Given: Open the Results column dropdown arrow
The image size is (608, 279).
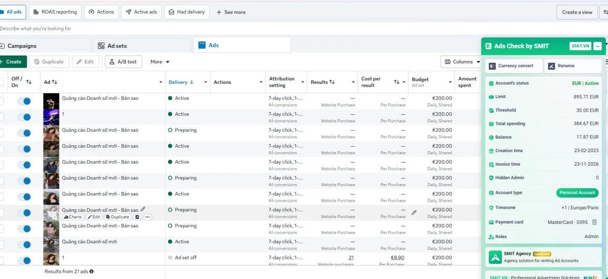Looking at the screenshot, I should pyautogui.click(x=353, y=82).
